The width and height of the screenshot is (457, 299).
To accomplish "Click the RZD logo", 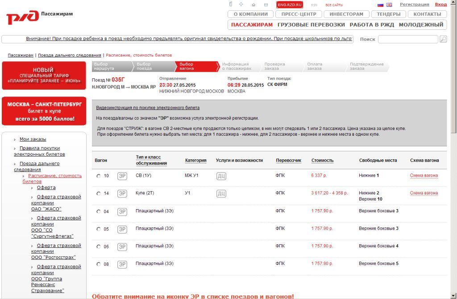I will pos(22,18).
